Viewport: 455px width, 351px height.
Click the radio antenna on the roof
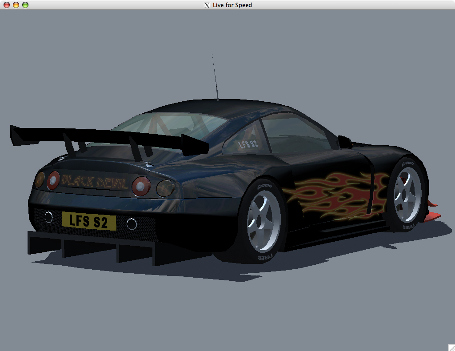pyautogui.click(x=215, y=77)
